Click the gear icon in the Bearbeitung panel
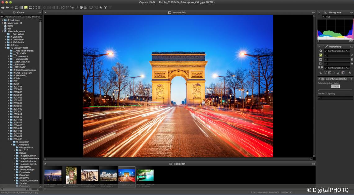The height and width of the screenshot is (195, 354). tap(320, 51)
